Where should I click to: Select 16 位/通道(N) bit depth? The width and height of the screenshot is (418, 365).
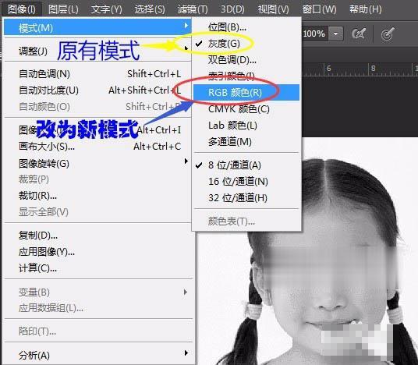pos(246,182)
